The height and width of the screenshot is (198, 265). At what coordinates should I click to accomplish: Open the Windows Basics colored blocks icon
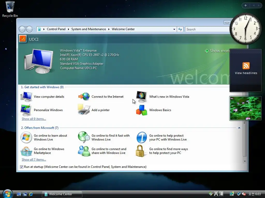coord(142,110)
